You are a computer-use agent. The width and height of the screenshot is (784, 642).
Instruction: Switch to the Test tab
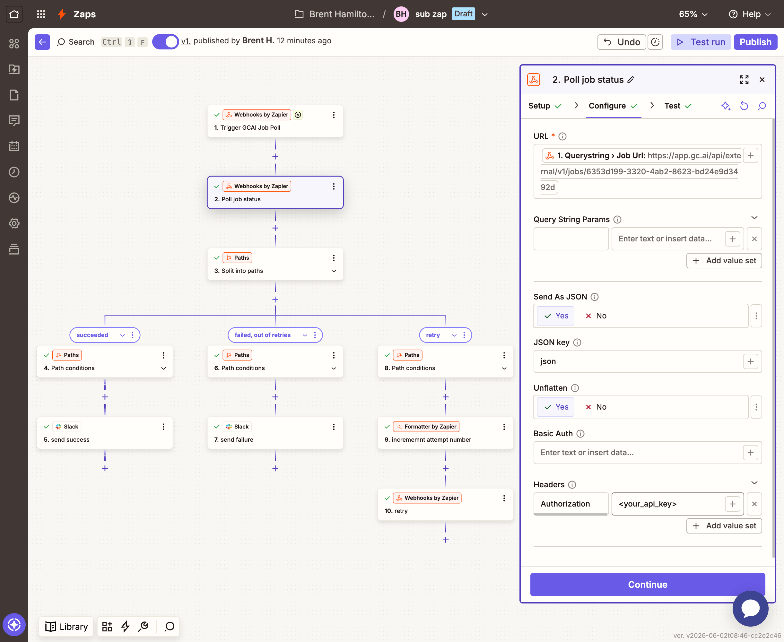click(x=677, y=106)
